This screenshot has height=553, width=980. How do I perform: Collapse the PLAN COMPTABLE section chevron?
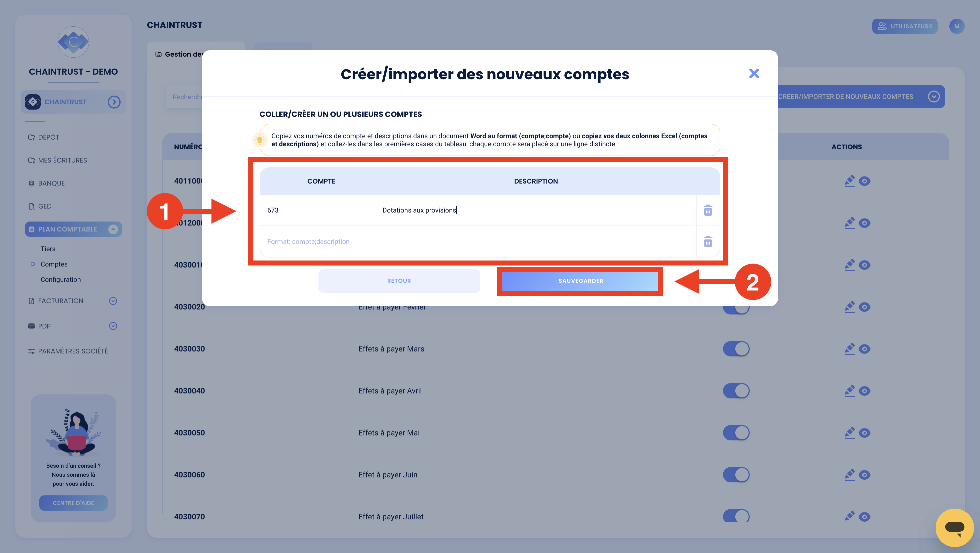113,229
